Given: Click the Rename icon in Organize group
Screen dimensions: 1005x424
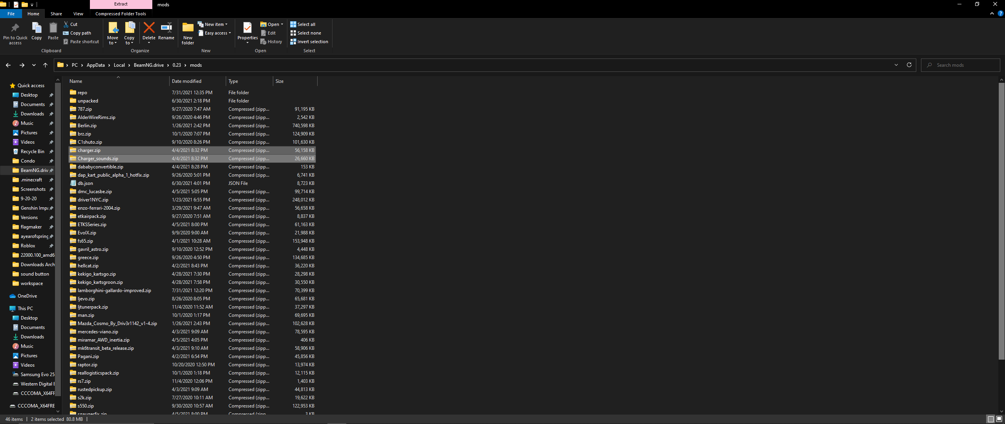Looking at the screenshot, I should tap(166, 28).
